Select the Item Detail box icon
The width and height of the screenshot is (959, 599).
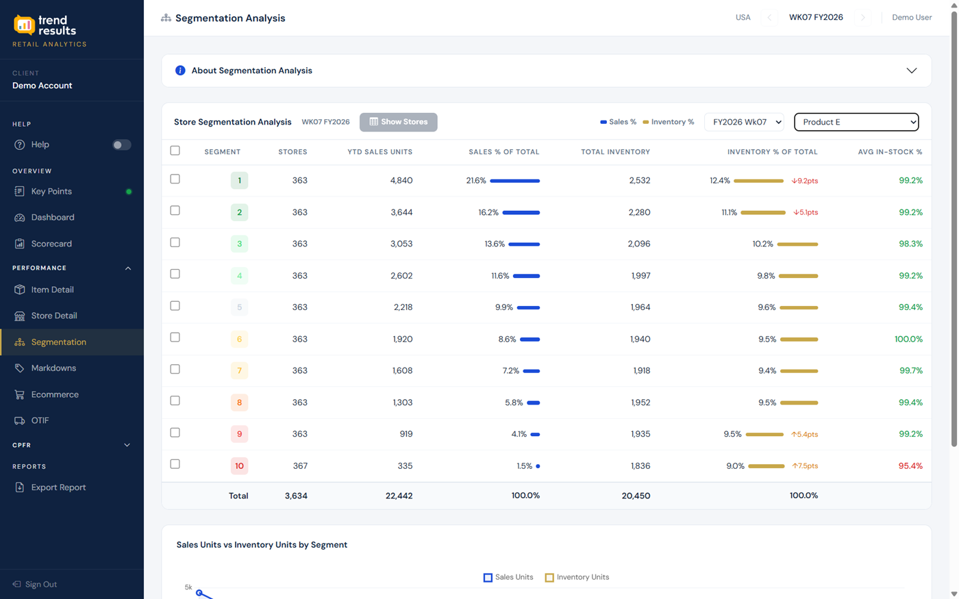19,290
